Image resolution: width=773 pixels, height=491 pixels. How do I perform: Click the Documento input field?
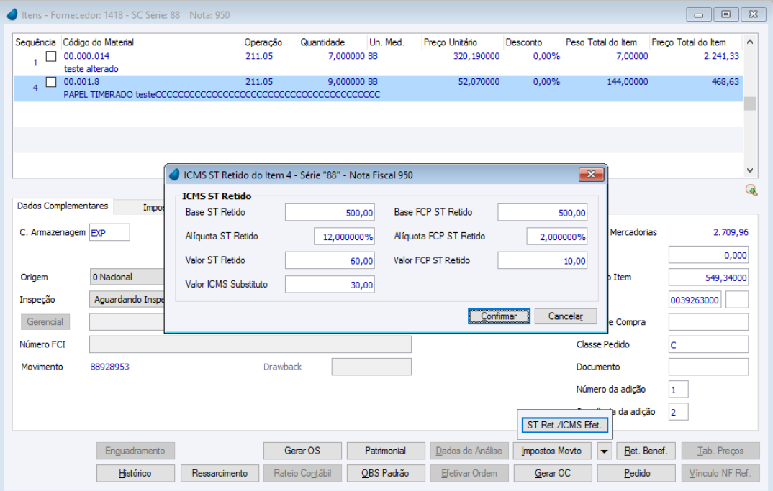[x=708, y=367]
